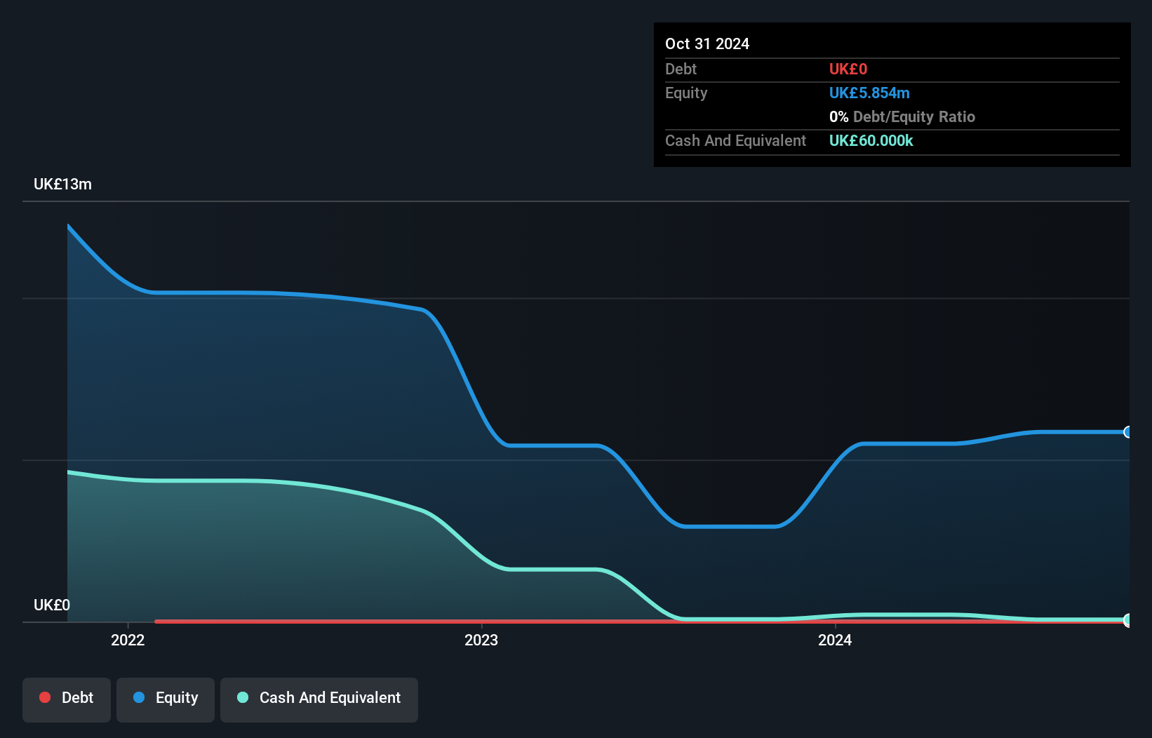Click the teal Cash And Equivalent legend dot
Screen dimensions: 1152x738
243,697
